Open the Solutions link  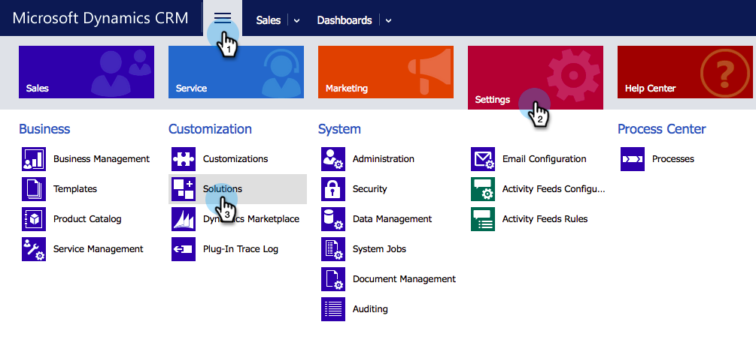222,189
